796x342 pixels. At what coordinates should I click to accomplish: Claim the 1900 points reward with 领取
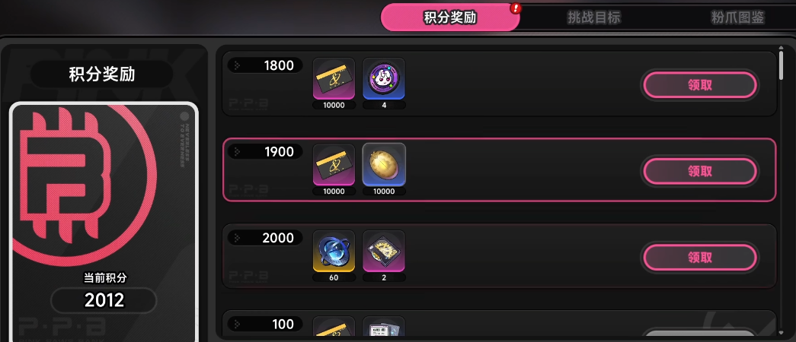point(700,171)
